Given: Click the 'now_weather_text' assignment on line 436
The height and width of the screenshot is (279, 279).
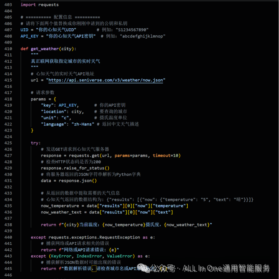Looking at the screenshot, I should tap(107, 212).
